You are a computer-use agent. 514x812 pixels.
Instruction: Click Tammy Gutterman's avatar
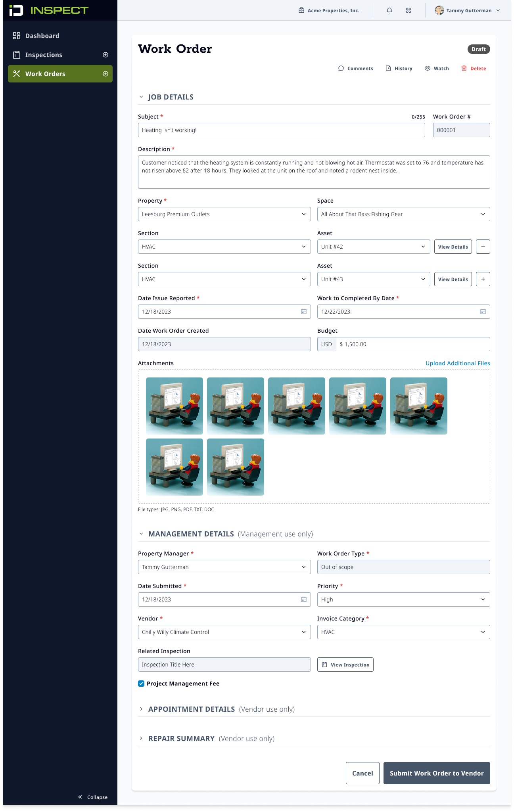click(x=439, y=10)
